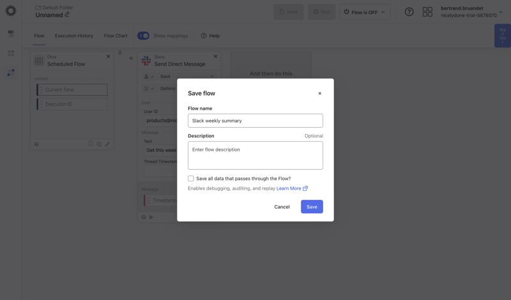
Task: Click the And then do this placeholder
Action: coord(271,73)
